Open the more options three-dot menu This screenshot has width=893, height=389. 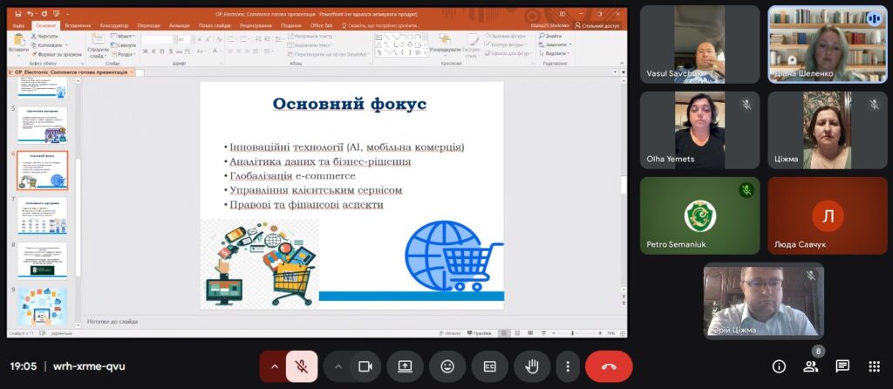[x=568, y=366]
